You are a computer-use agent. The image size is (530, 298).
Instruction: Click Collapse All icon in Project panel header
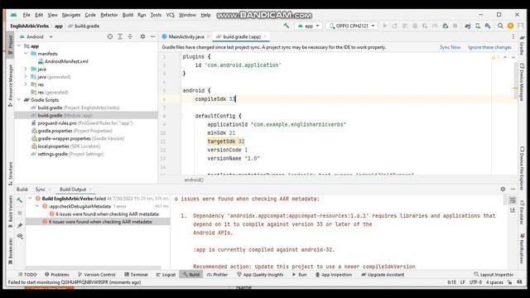[x=130, y=36]
